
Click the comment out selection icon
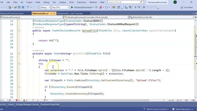coord(135,7)
